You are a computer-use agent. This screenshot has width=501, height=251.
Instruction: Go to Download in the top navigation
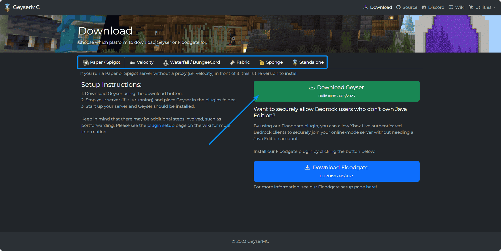(x=378, y=7)
